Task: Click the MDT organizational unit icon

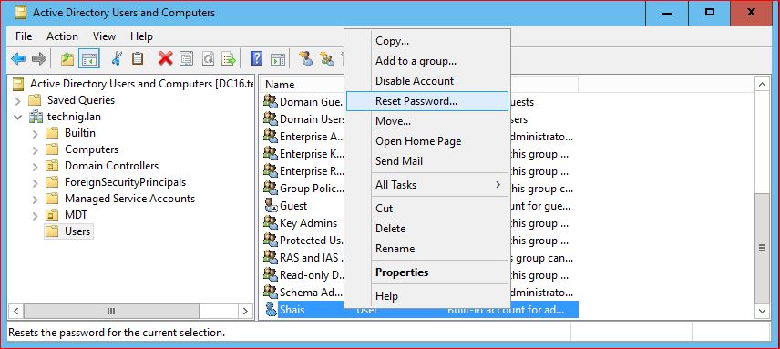Action: coord(52,215)
